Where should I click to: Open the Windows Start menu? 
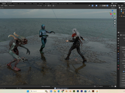click(x=28, y=91)
